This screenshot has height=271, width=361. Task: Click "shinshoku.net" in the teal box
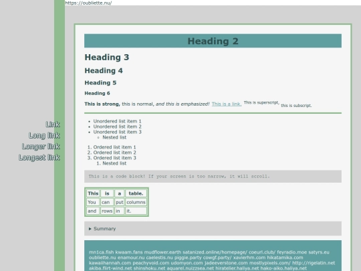(x=149, y=268)
